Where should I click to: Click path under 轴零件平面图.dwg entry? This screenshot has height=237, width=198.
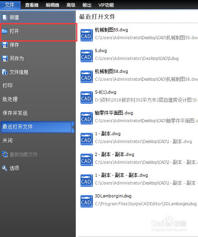pyautogui.click(x=146, y=121)
